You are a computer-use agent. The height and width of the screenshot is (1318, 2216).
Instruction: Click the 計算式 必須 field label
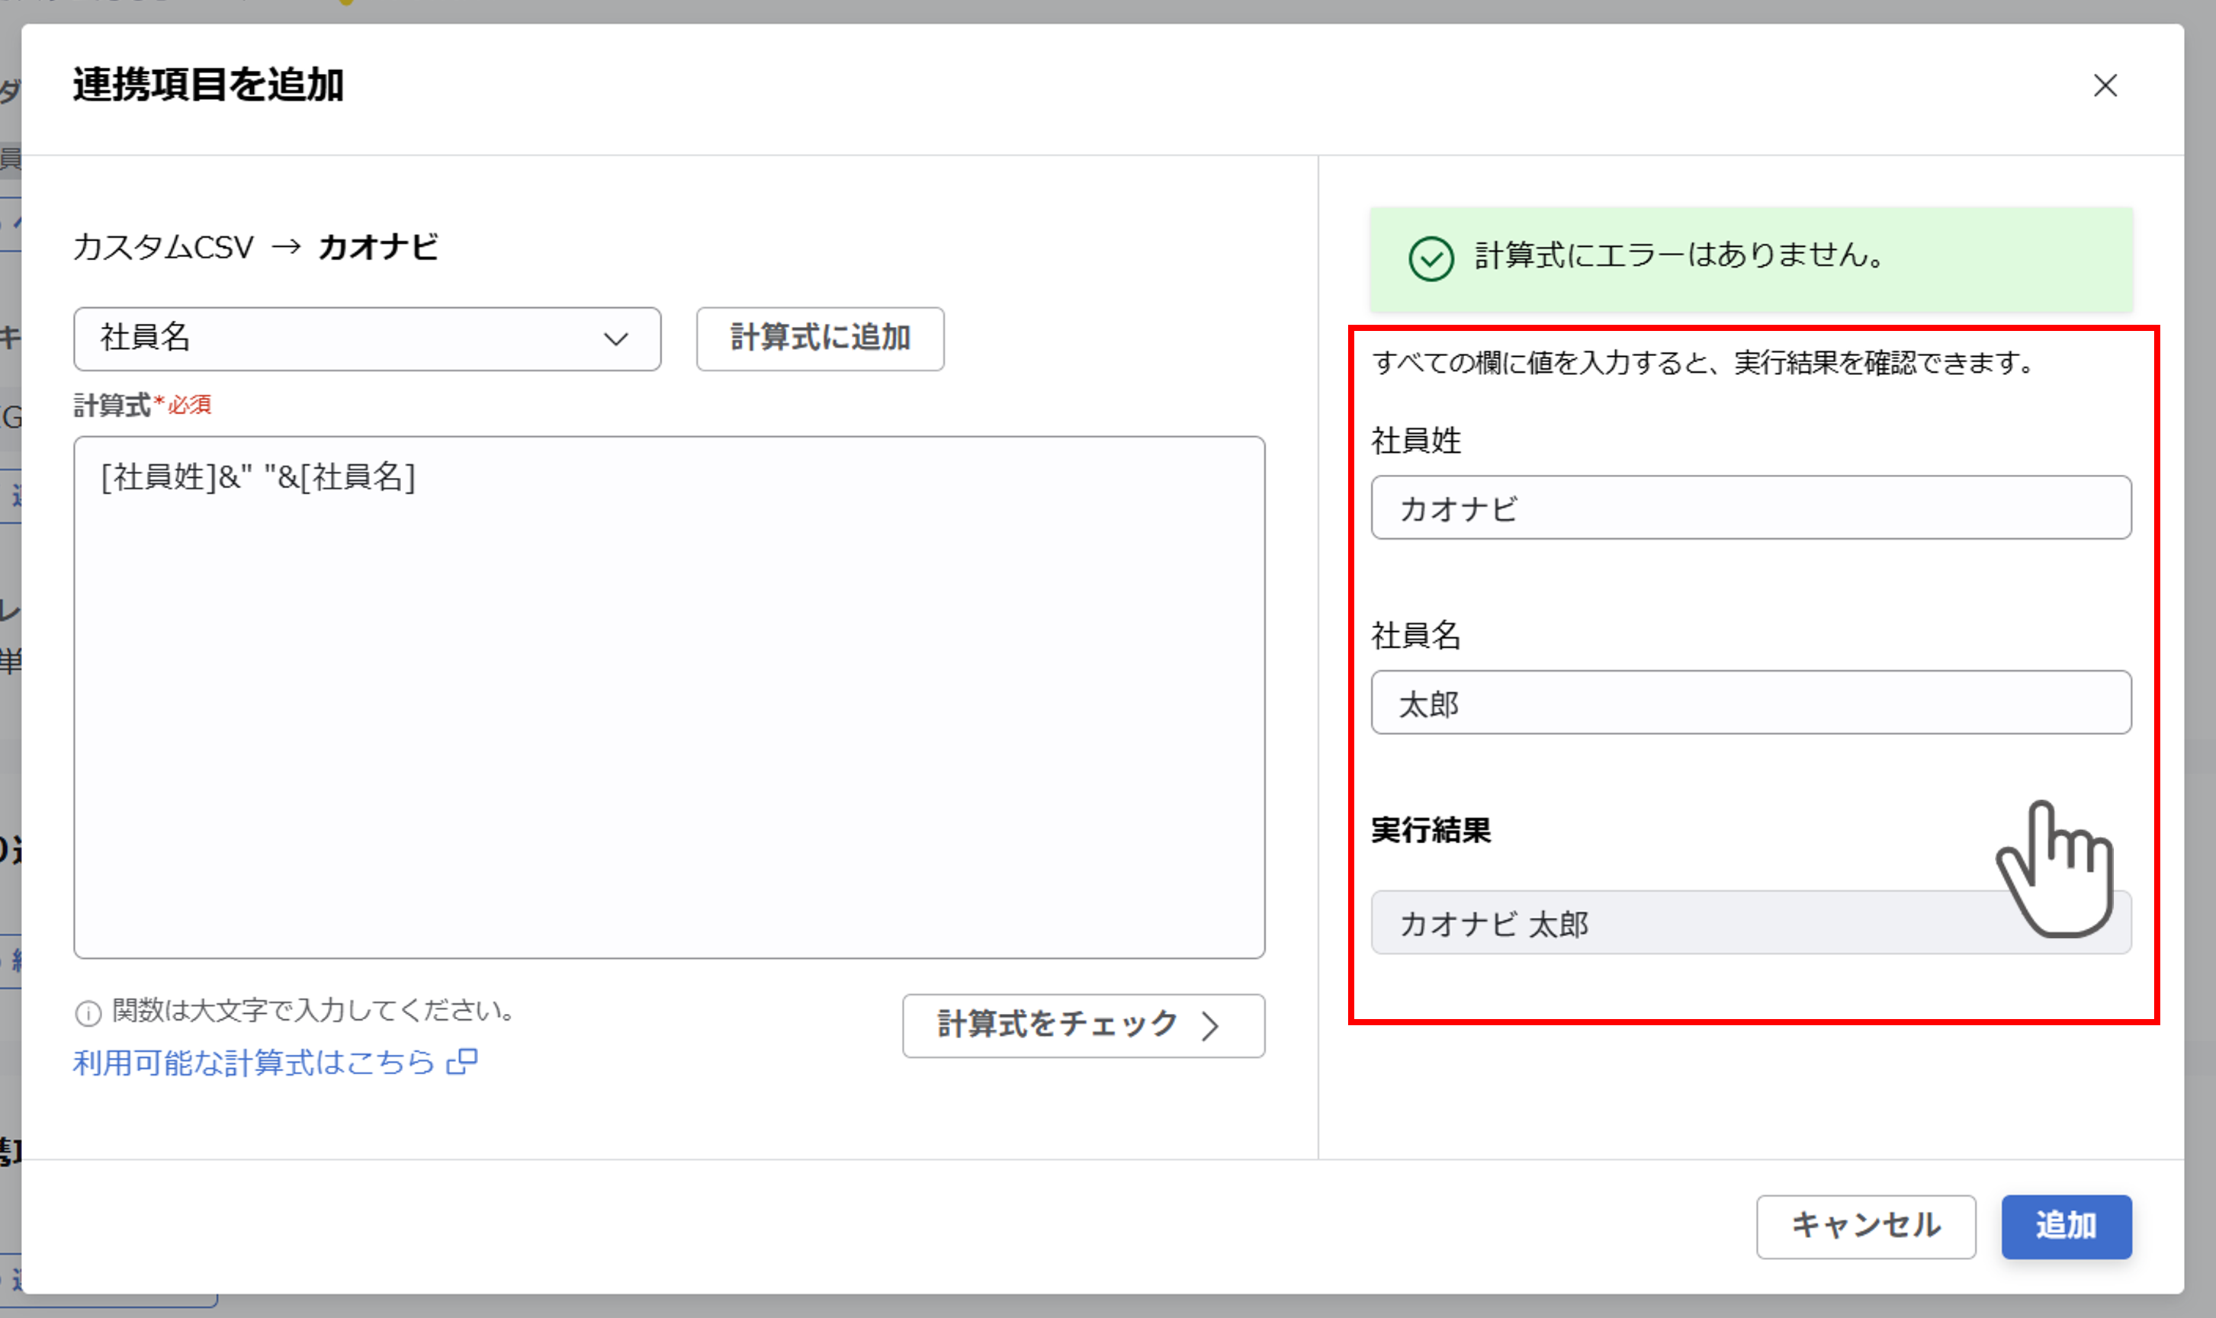click(142, 405)
